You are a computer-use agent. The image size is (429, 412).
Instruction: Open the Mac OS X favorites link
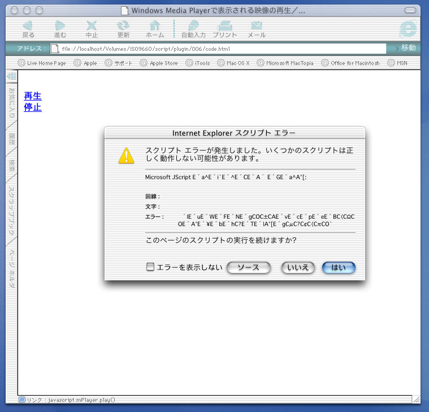(x=233, y=63)
